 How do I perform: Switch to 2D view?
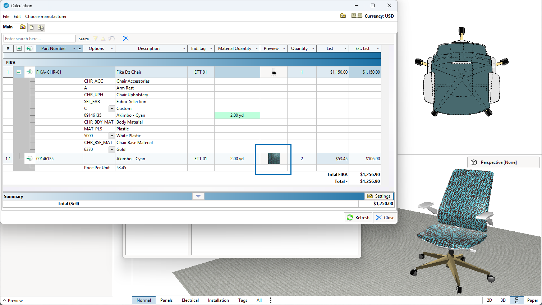490,300
